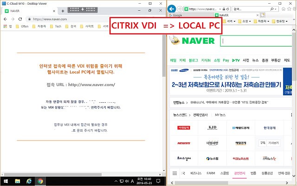Open IE address bar dropdown arrow

[220, 9]
